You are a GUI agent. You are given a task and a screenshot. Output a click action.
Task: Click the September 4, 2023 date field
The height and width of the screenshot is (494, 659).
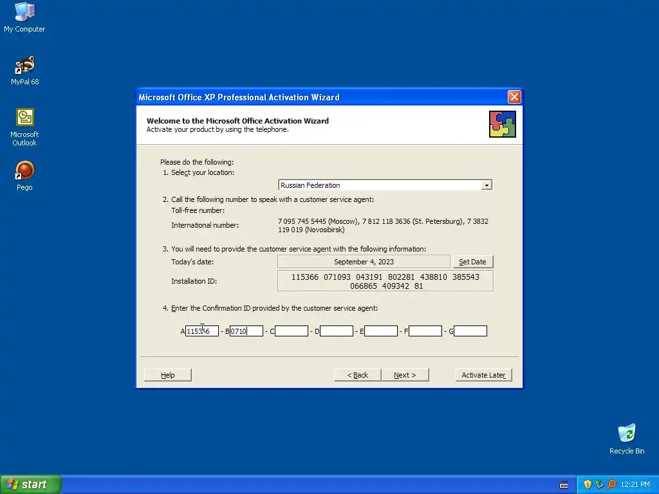[x=364, y=262]
